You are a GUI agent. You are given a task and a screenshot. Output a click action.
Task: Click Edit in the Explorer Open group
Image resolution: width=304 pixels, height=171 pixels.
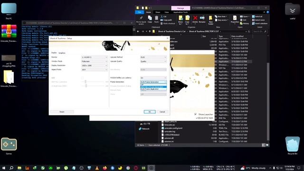pos(243,20)
